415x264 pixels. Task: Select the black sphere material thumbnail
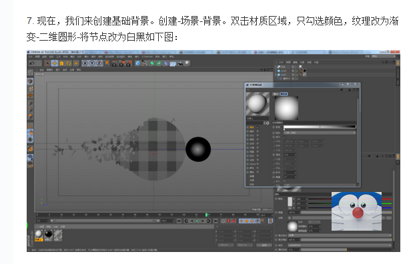tap(49, 235)
